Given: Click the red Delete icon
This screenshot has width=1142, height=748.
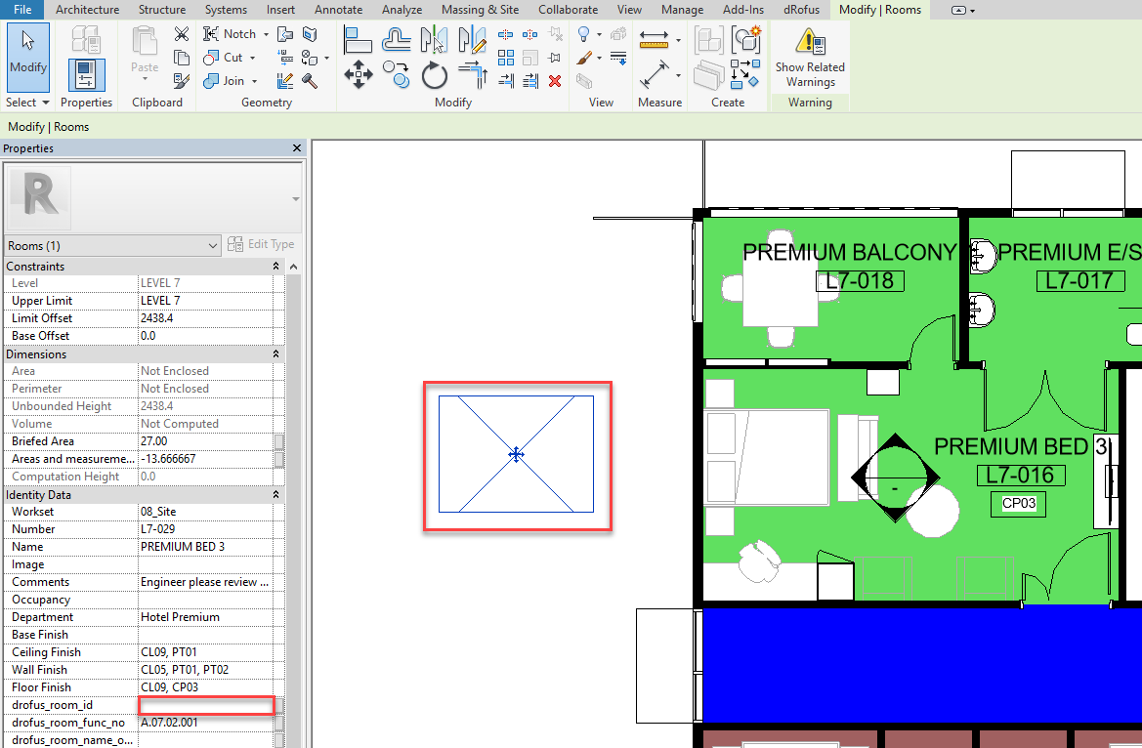Looking at the screenshot, I should pyautogui.click(x=555, y=81).
